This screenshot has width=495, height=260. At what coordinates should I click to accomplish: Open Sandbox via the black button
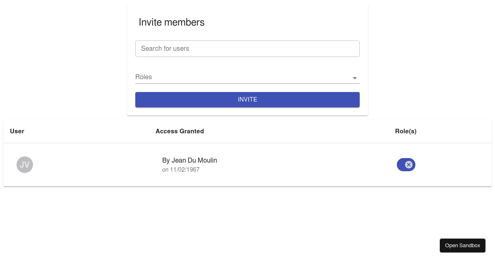462,246
